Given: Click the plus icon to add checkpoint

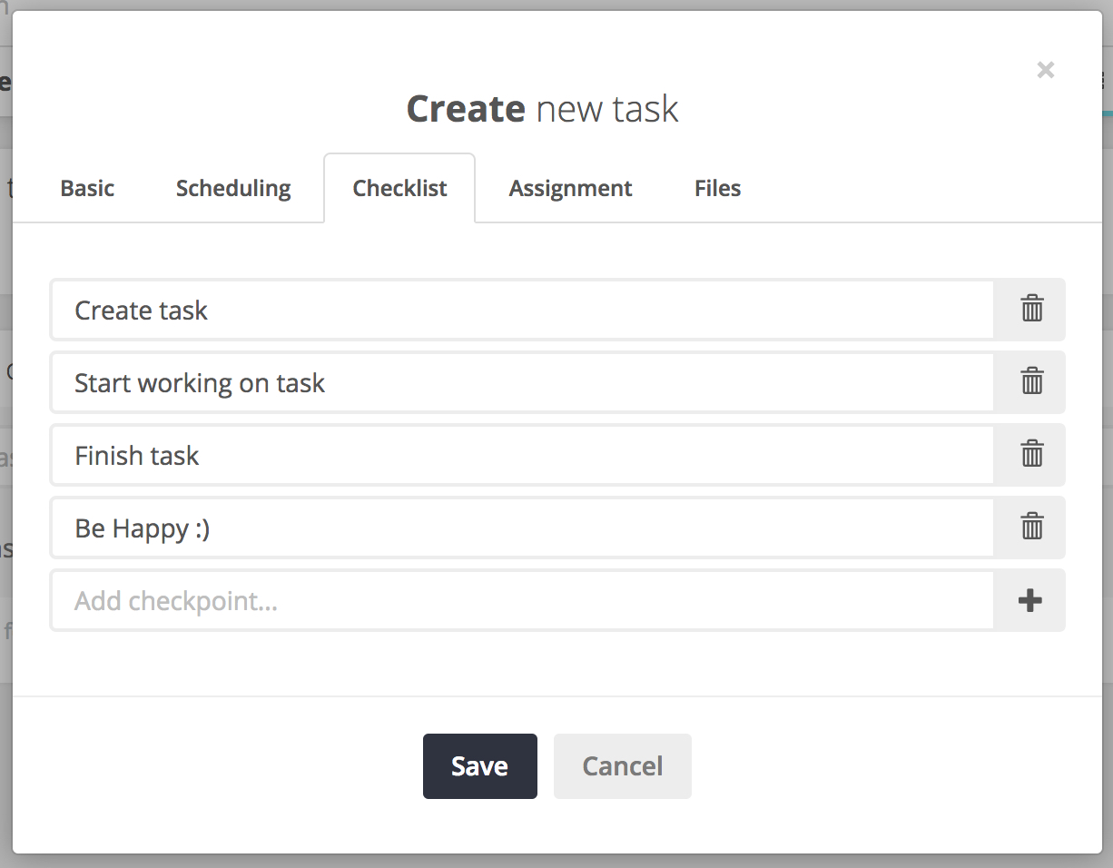Looking at the screenshot, I should [1029, 600].
